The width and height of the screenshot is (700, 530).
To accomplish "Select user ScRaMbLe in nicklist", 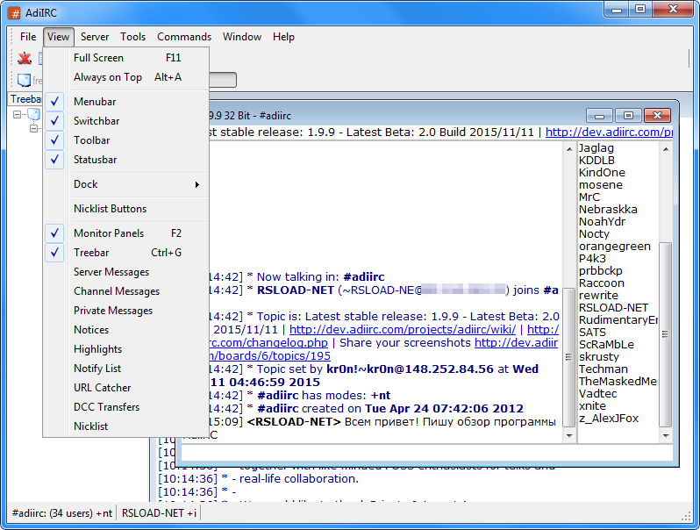I will tap(606, 345).
